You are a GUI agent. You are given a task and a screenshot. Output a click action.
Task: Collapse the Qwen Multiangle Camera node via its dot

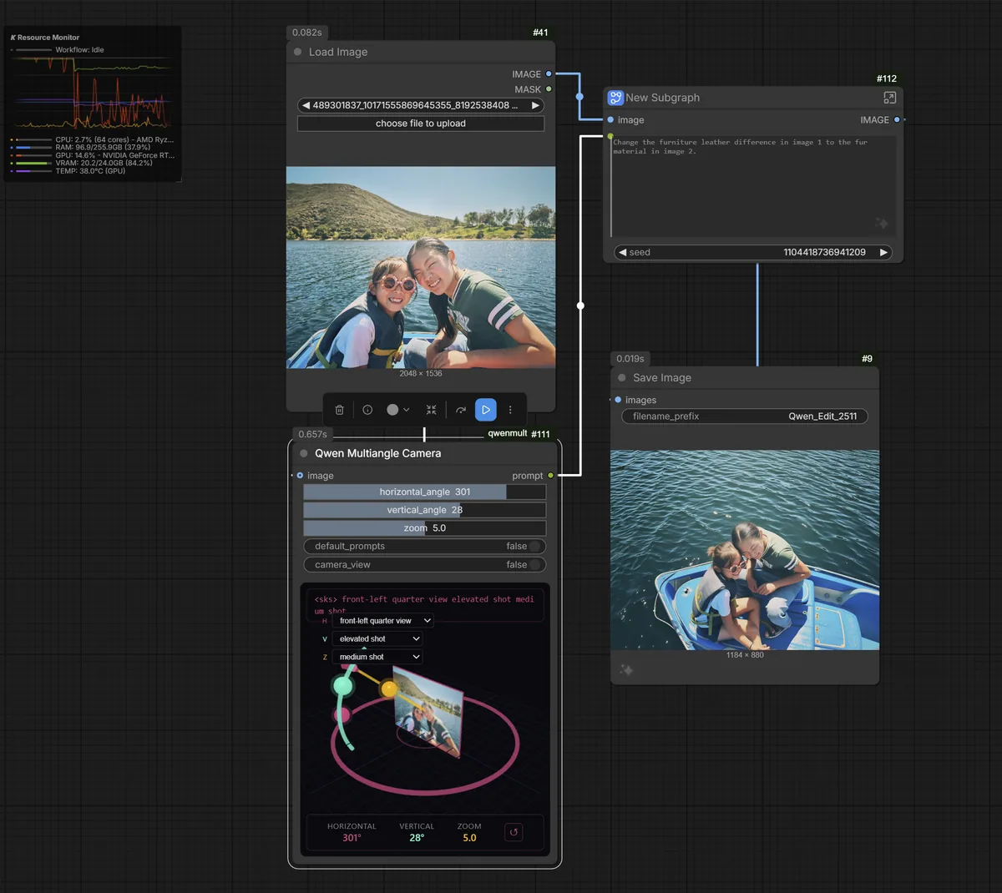[304, 453]
